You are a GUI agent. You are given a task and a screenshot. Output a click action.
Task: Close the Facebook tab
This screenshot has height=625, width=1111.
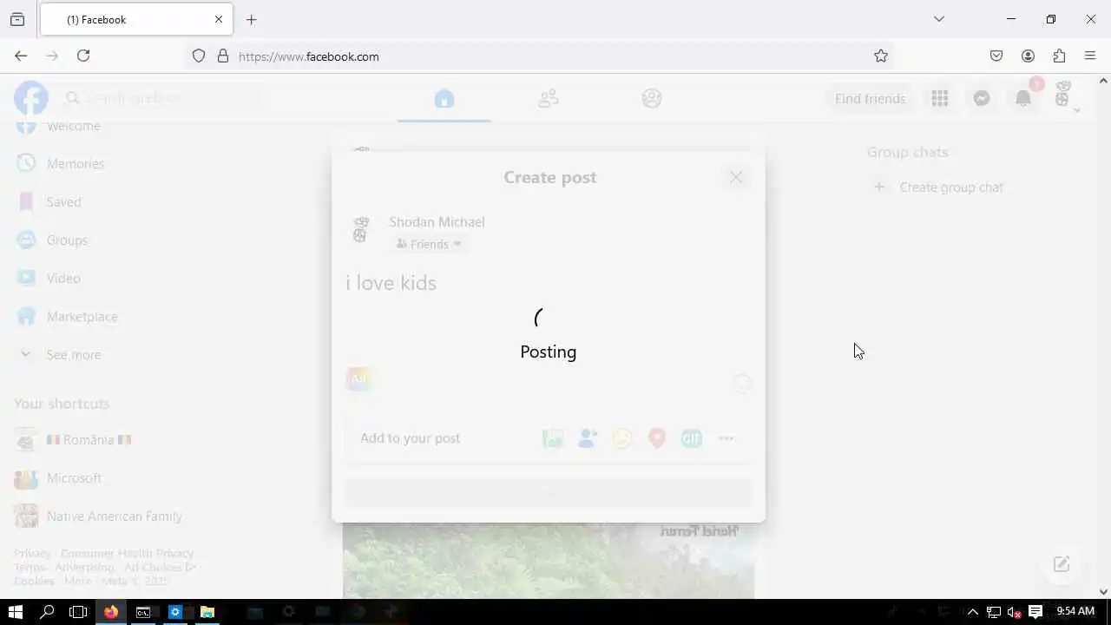coord(219,19)
